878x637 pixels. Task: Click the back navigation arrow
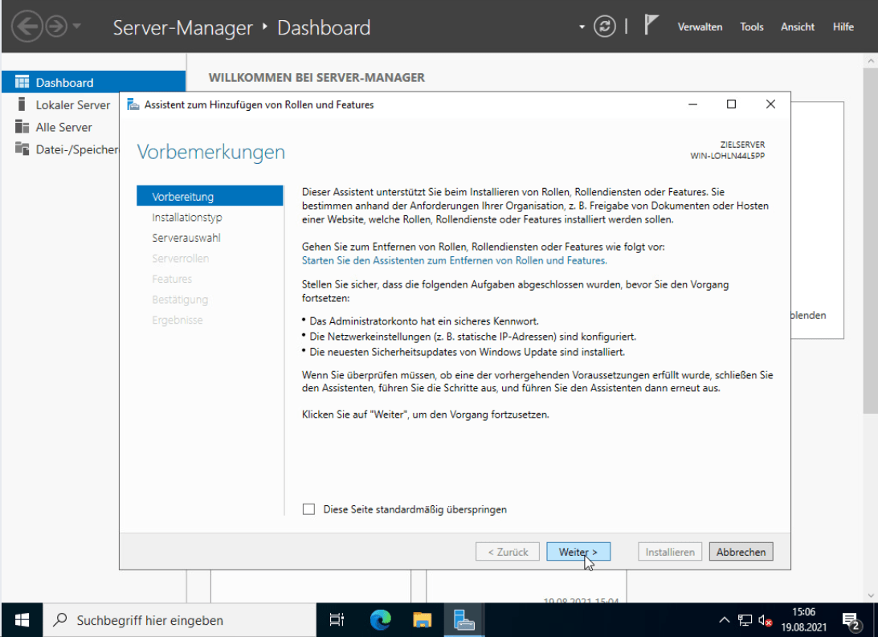(x=27, y=27)
